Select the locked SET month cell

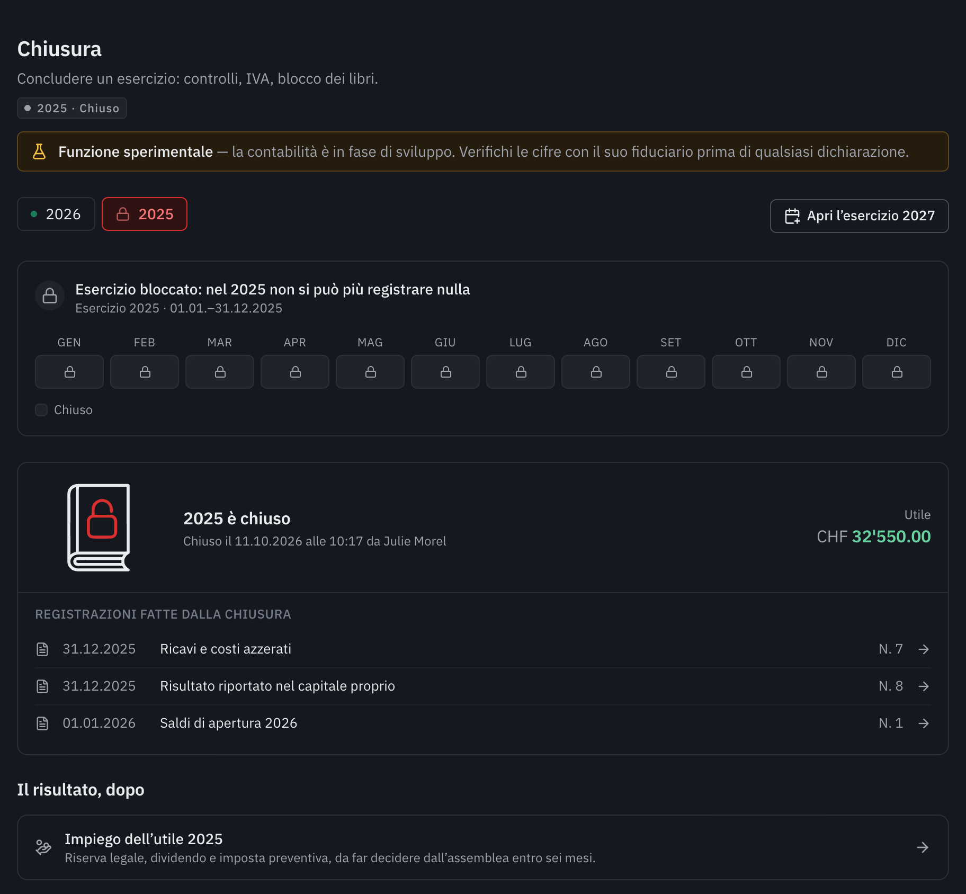point(671,372)
